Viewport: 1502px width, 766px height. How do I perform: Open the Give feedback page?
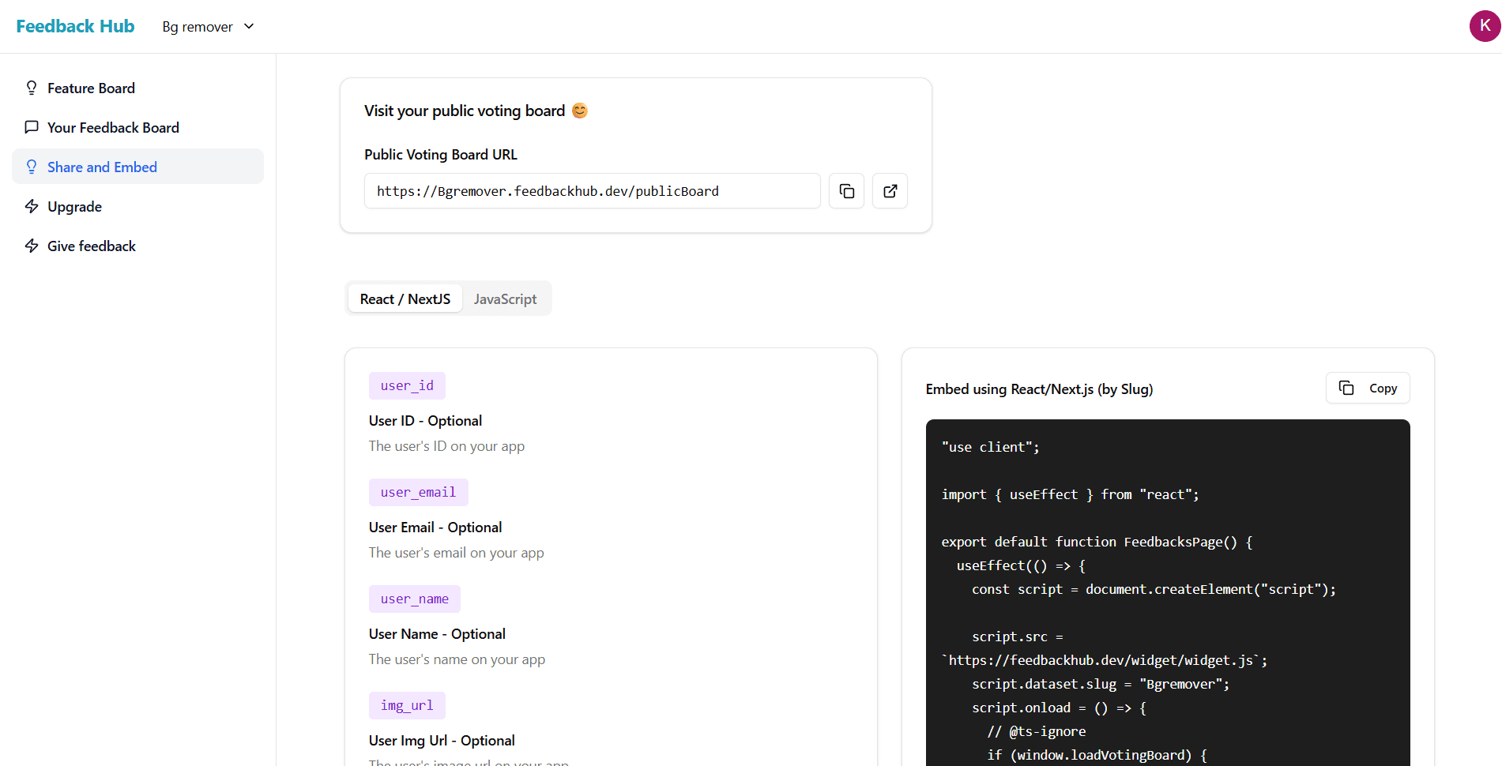tap(91, 246)
